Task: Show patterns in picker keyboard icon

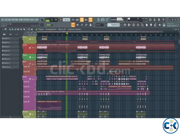Action: click(4, 34)
